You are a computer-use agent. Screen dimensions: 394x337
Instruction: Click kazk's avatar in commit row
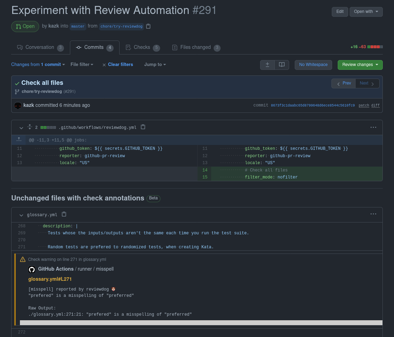[18, 105]
